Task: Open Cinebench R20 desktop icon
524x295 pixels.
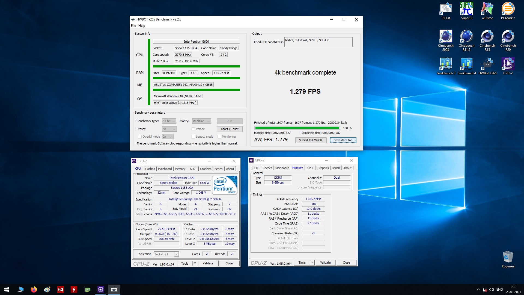Action: coord(508,40)
